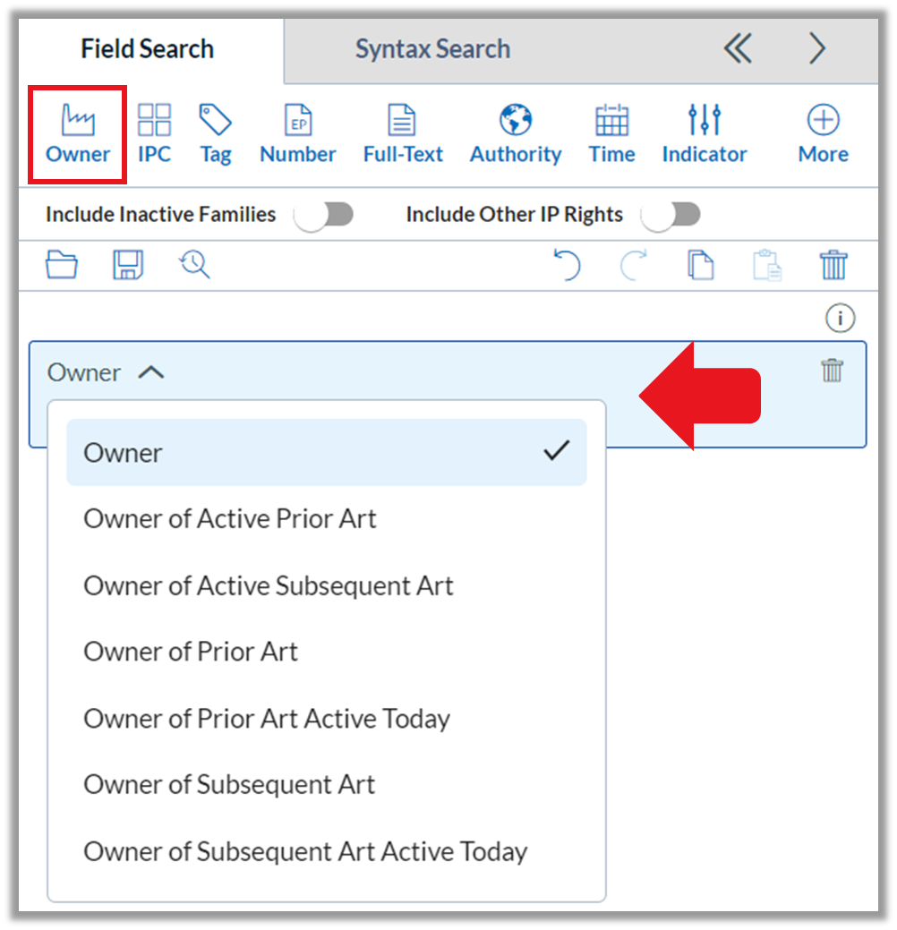
Task: Toggle Include Inactive Families switch
Action: (324, 215)
